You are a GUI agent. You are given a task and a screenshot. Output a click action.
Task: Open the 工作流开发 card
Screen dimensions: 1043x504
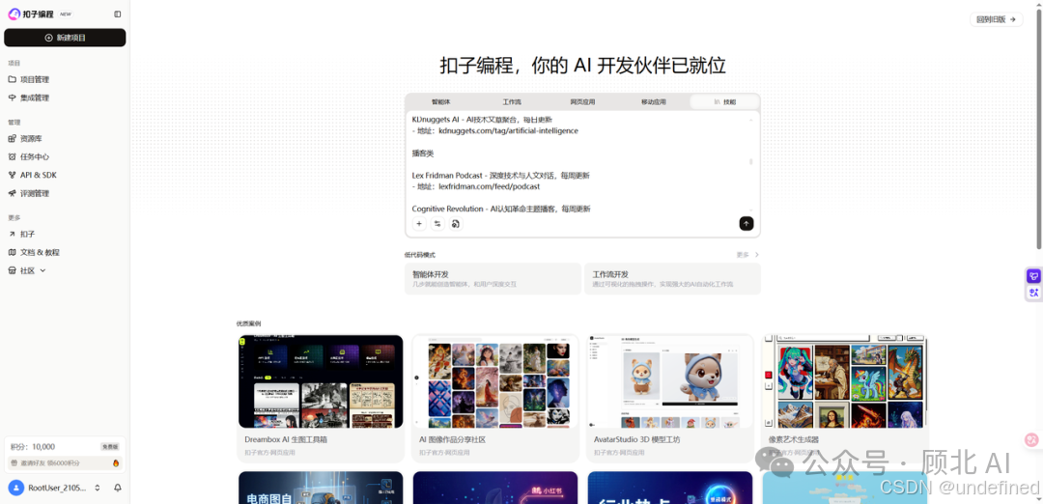[x=672, y=279]
